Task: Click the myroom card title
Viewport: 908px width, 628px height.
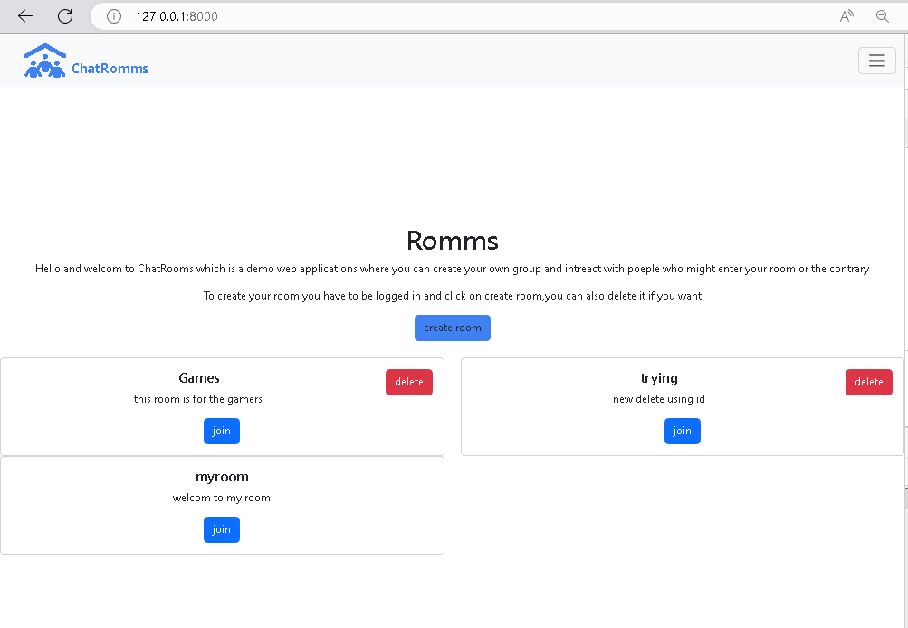Action: click(222, 477)
